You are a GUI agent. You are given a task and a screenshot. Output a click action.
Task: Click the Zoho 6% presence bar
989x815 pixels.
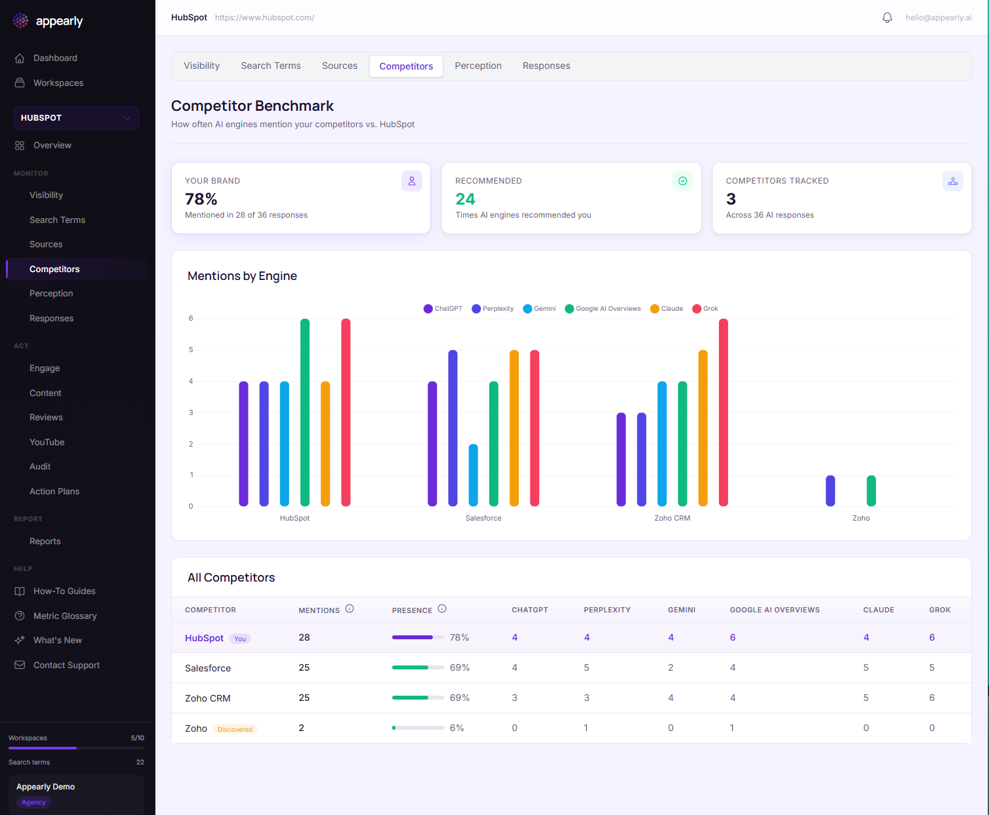(418, 728)
